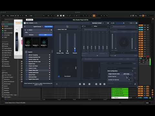Tap tempo with the Tap button
This screenshot has width=155, height=116.
click(x=7, y=16)
